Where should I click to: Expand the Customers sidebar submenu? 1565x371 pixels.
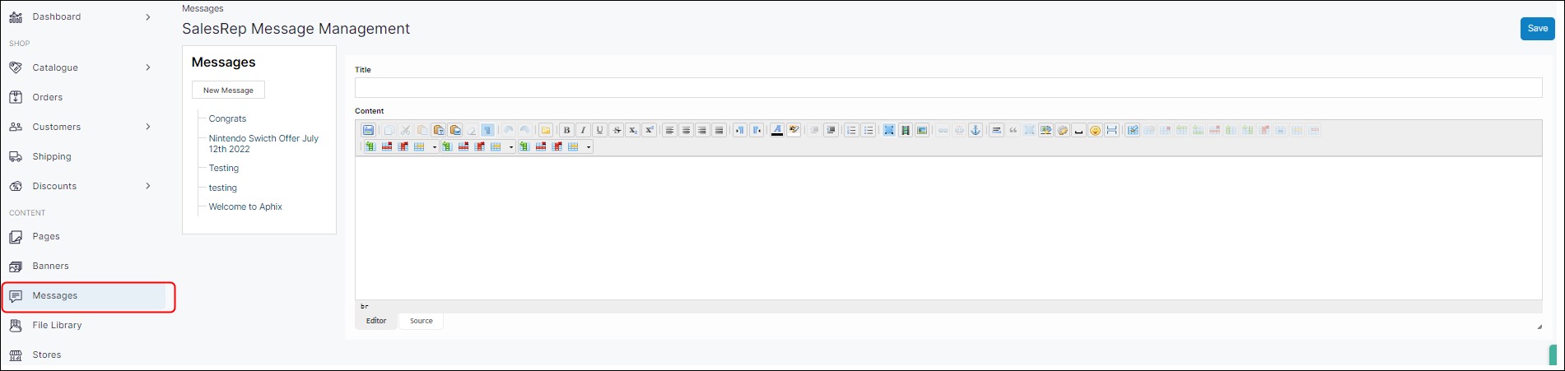point(147,127)
